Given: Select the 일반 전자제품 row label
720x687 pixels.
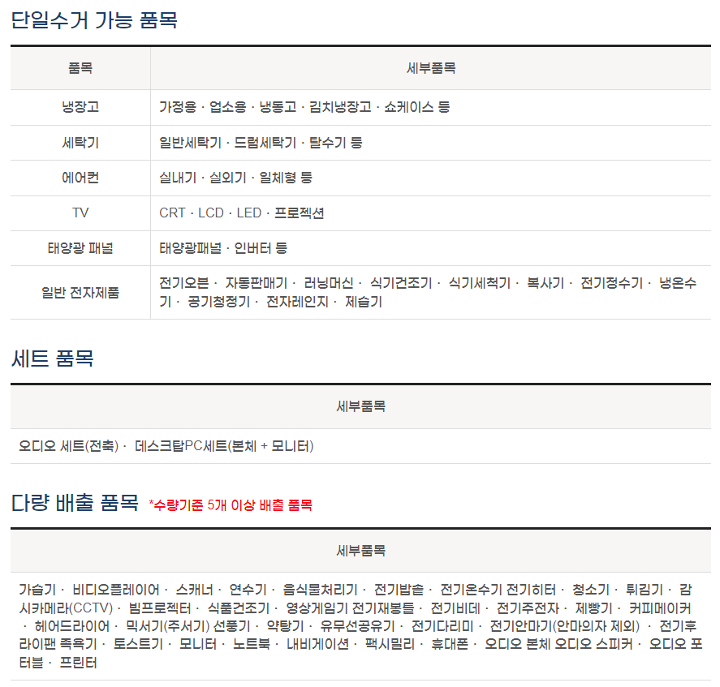Looking at the screenshot, I should (x=80, y=292).
